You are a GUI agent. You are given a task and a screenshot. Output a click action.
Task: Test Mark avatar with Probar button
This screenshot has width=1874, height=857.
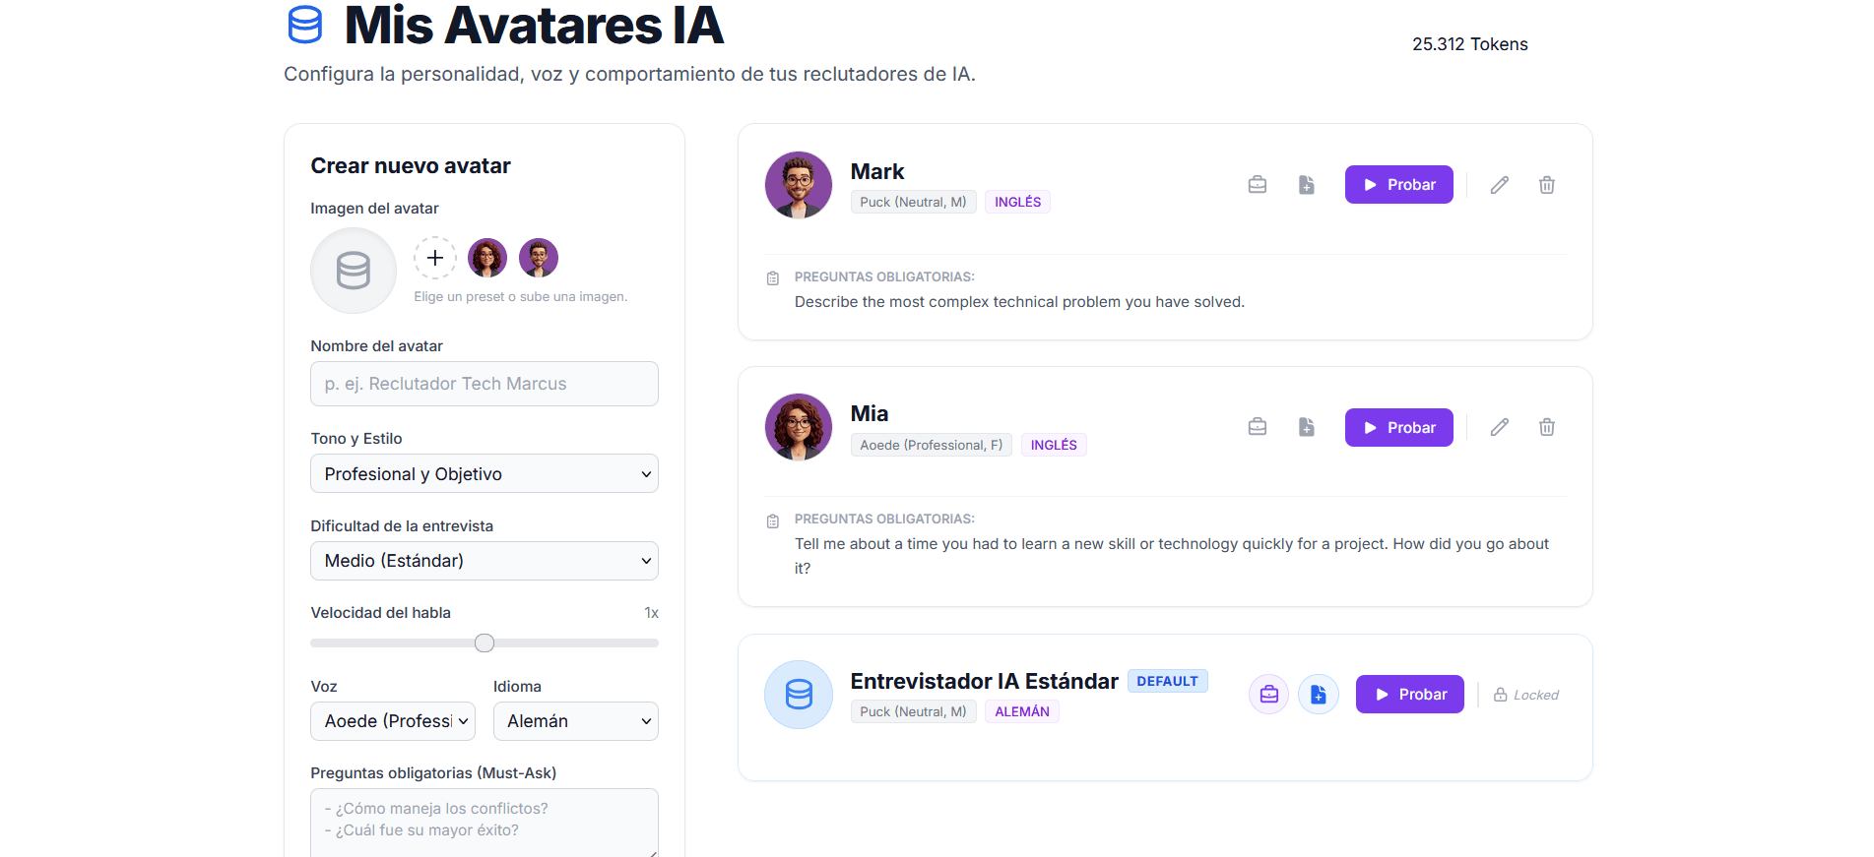[x=1399, y=185]
